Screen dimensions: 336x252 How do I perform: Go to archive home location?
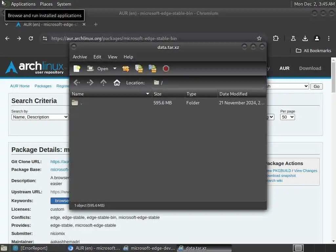117,82
